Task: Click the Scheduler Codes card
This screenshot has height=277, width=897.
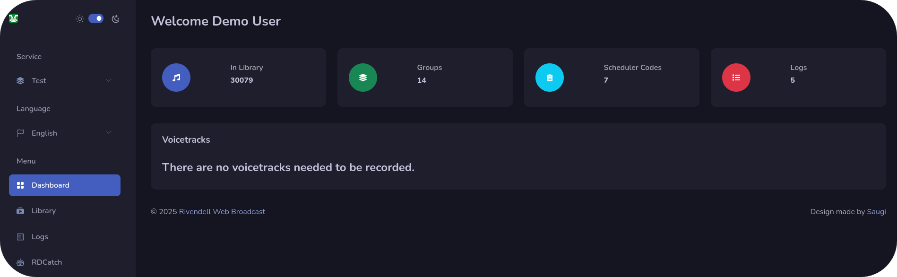Action: 612,78
